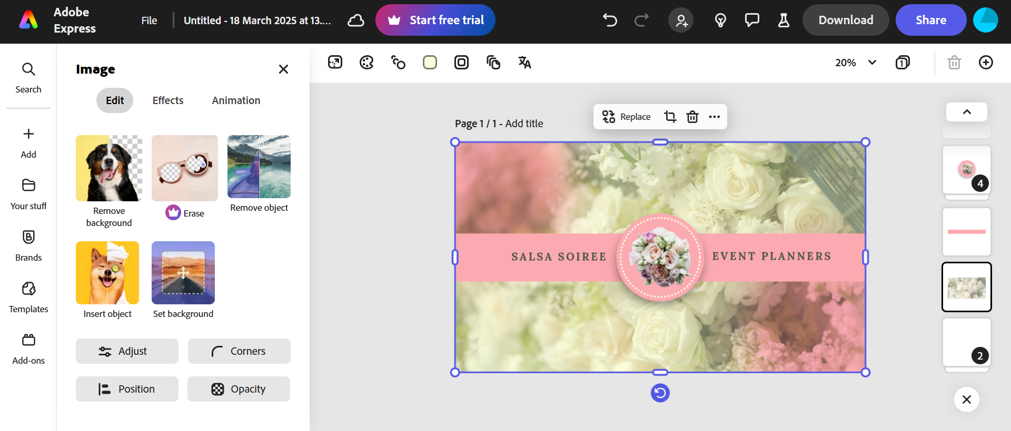Delete selected image from floating toolbar
The height and width of the screenshot is (431, 1011).
[x=692, y=117]
